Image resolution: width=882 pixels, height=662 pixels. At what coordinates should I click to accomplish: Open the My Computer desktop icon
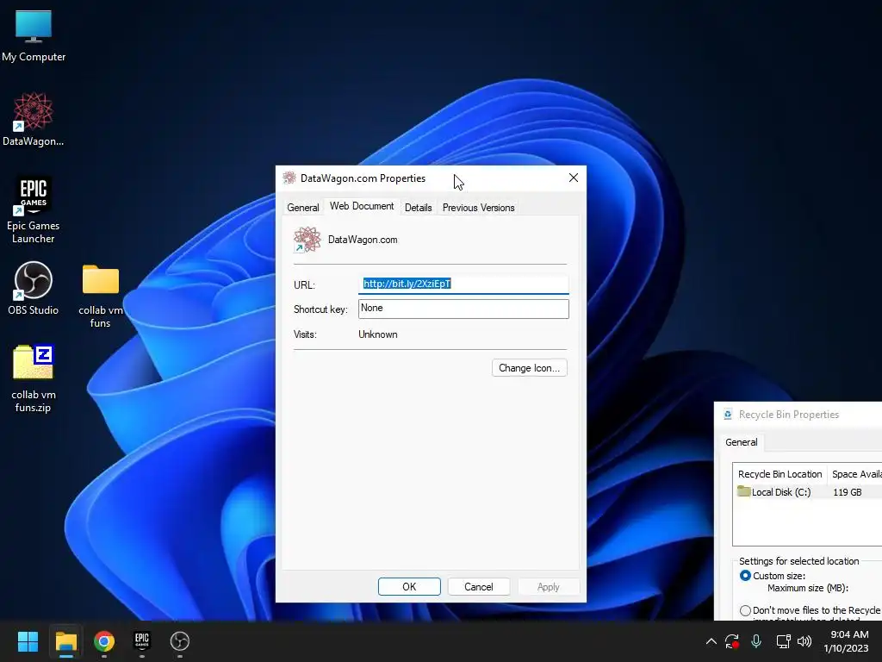pos(34,35)
